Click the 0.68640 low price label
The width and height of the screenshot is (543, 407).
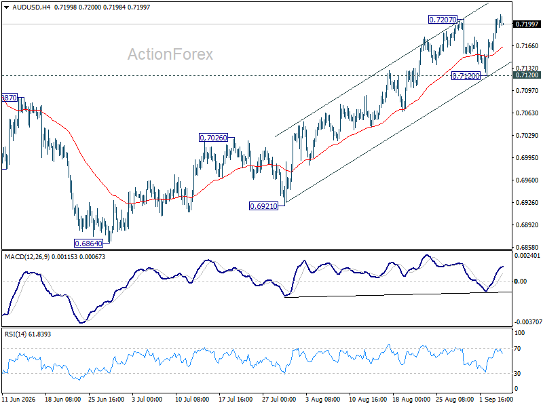pyautogui.click(x=89, y=244)
